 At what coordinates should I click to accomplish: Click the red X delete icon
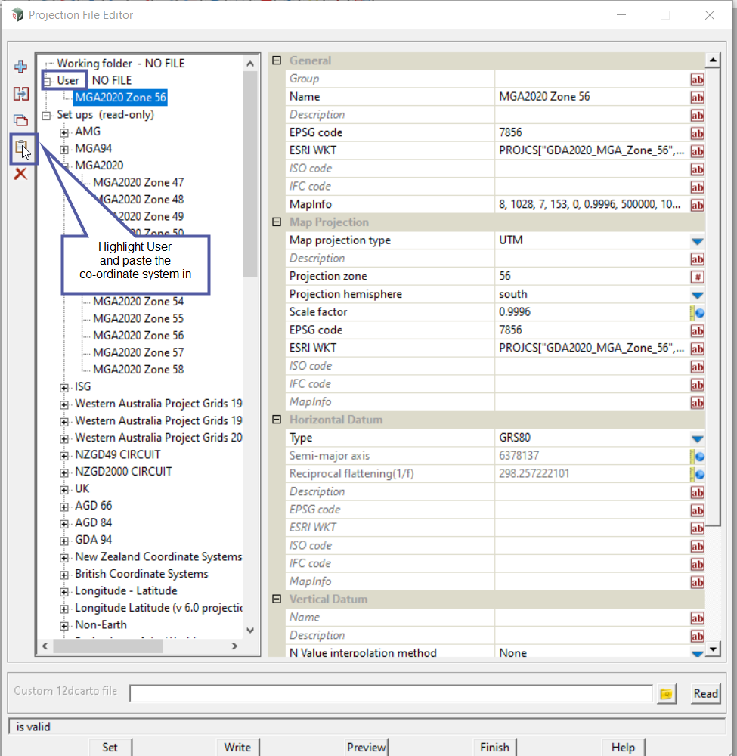click(21, 174)
